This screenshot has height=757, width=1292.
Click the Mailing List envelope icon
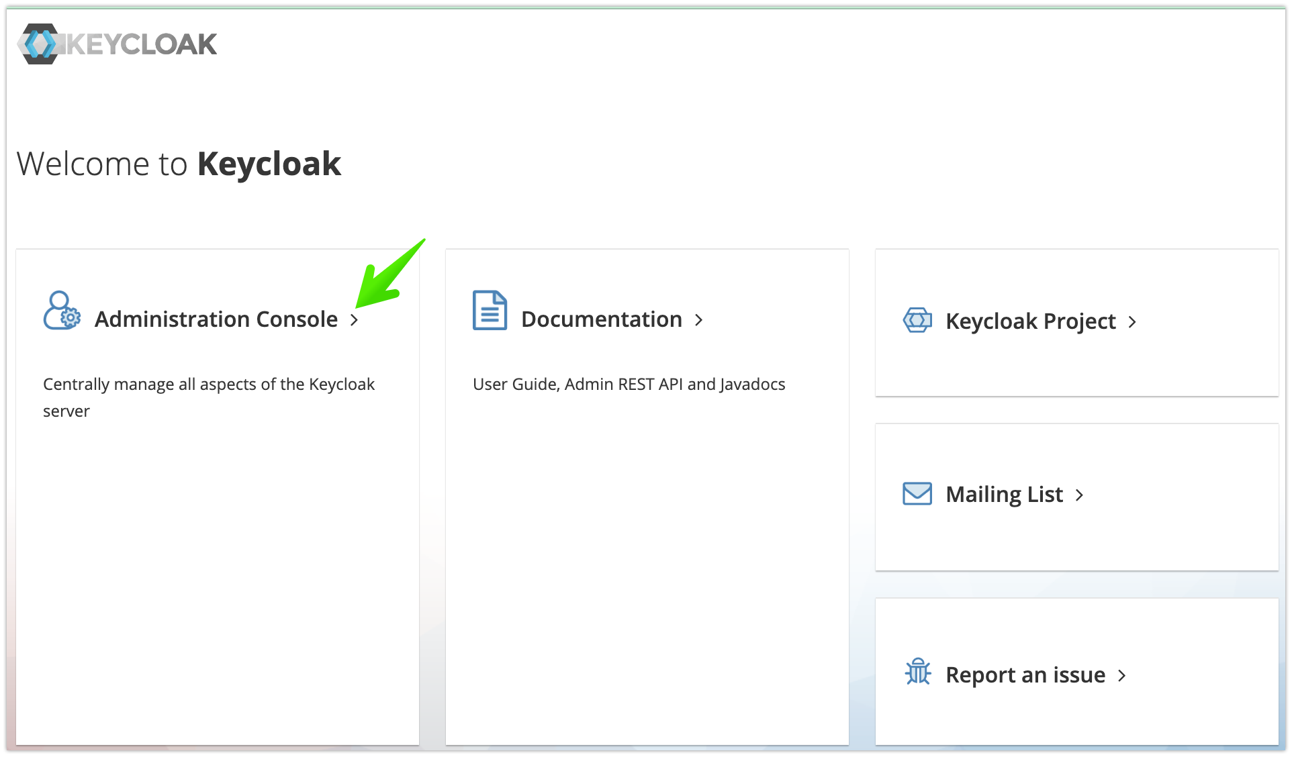(917, 494)
